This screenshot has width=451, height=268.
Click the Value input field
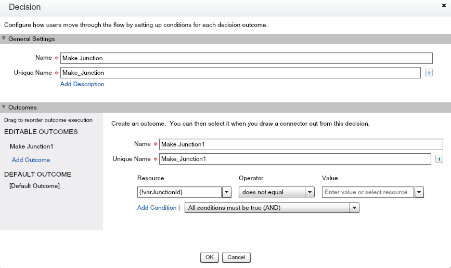point(368,192)
